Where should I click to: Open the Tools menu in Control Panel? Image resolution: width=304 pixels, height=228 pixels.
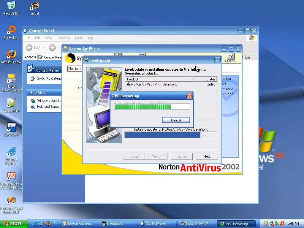point(78,38)
